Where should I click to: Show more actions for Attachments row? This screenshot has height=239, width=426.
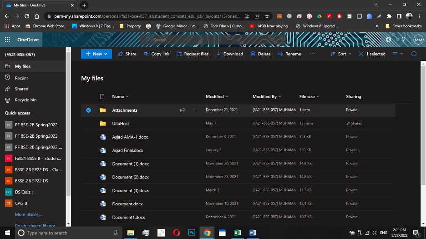(x=194, y=110)
